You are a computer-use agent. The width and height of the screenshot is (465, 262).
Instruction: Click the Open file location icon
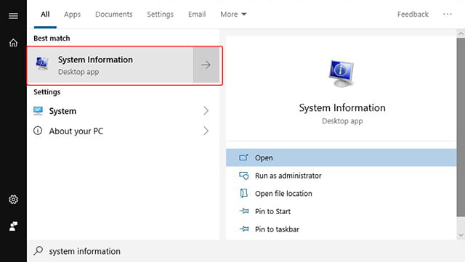tap(243, 193)
